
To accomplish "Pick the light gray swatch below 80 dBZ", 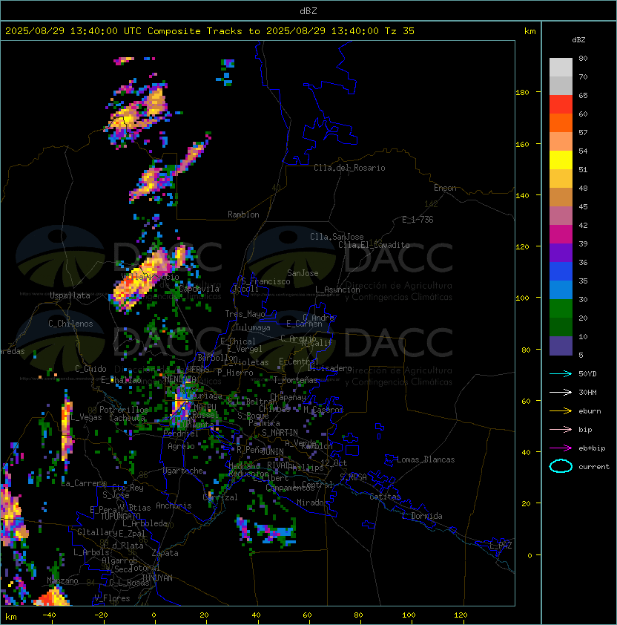I will click(x=561, y=67).
